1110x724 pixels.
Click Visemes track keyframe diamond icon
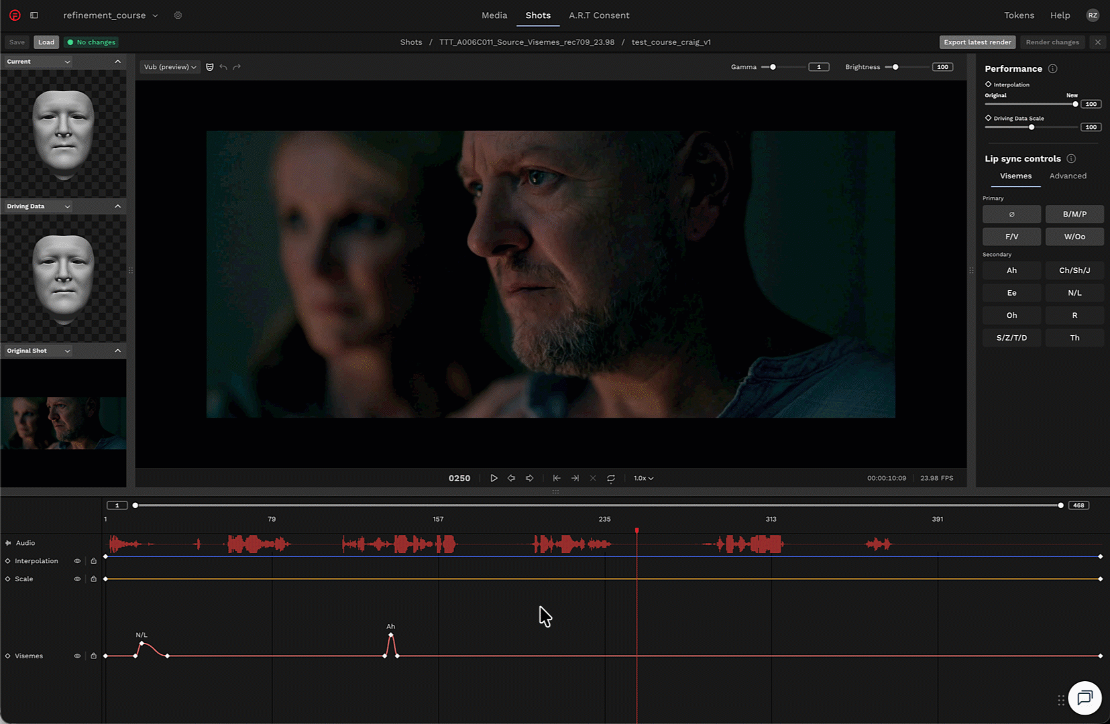[8, 656]
